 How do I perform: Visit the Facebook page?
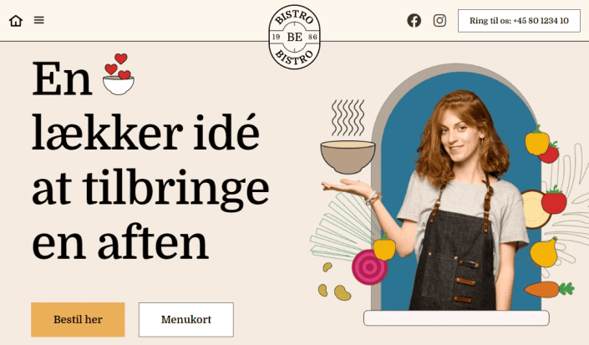tap(414, 20)
